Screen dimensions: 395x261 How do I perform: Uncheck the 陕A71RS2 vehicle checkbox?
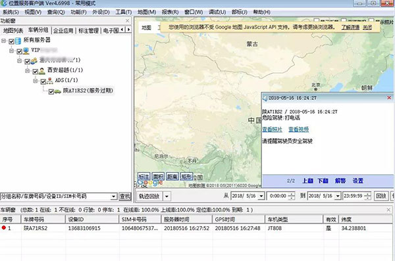[51, 91]
